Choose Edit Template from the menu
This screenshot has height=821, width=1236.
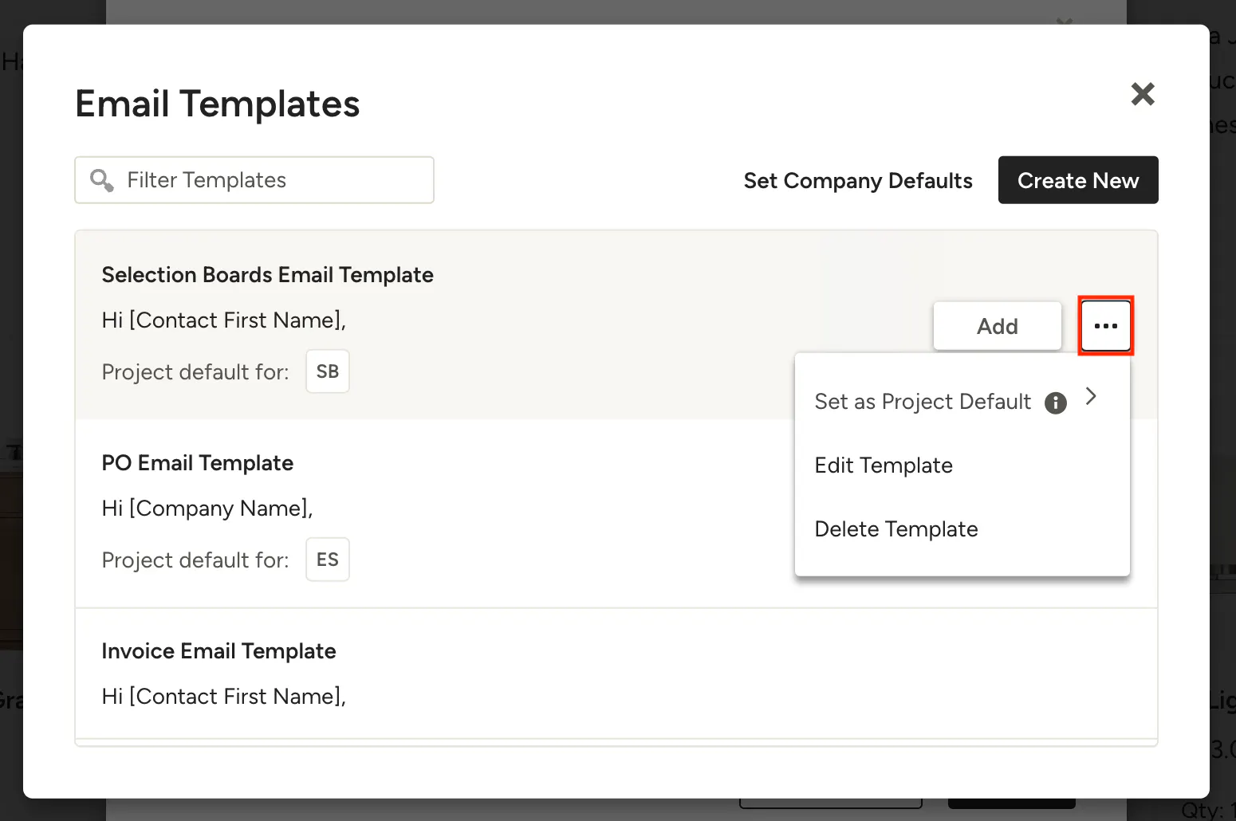884,465
